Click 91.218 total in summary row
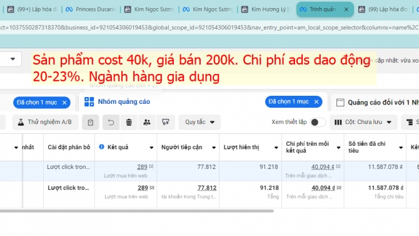Screen dimensions: 419x236 click(x=270, y=188)
